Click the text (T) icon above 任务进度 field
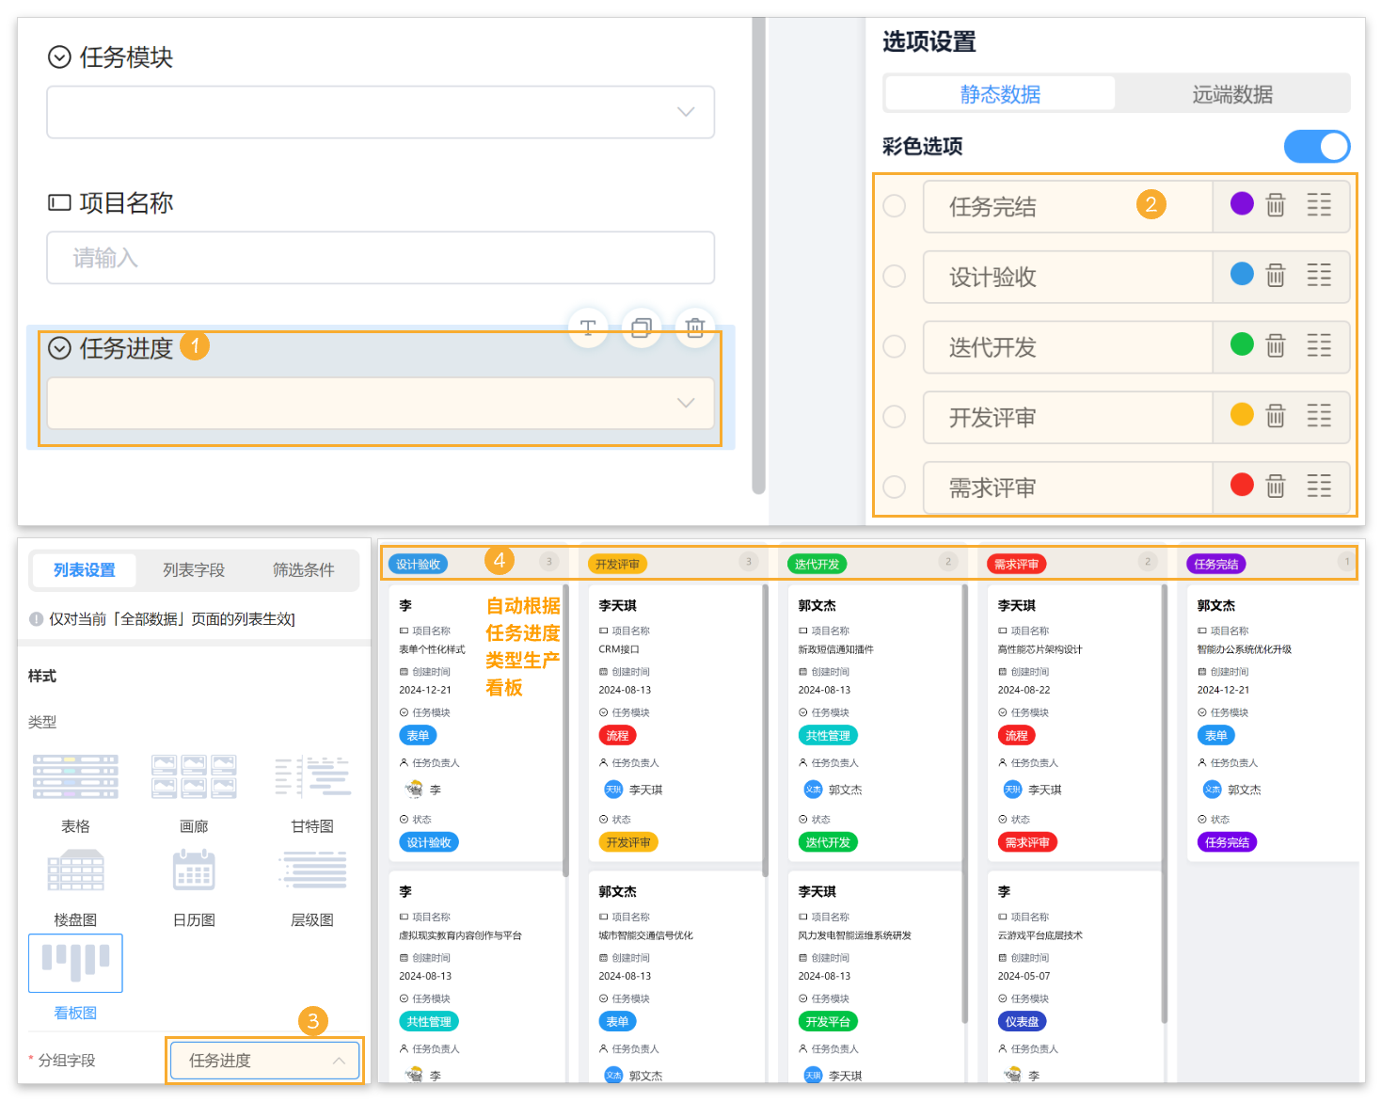This screenshot has height=1102, width=1381. click(588, 328)
